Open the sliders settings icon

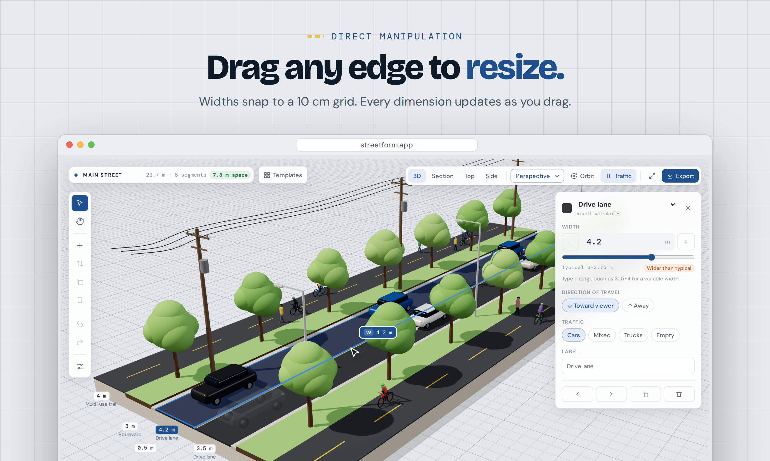pos(80,367)
